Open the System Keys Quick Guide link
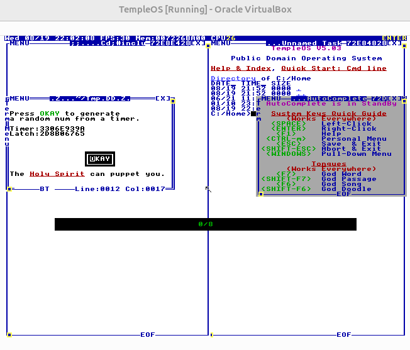This screenshot has width=410, height=350. click(329, 114)
